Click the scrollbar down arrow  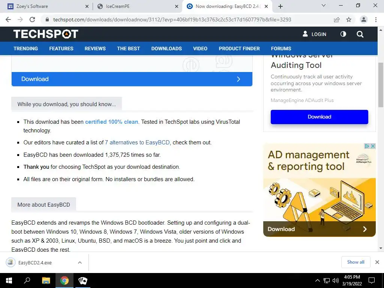coord(381,248)
